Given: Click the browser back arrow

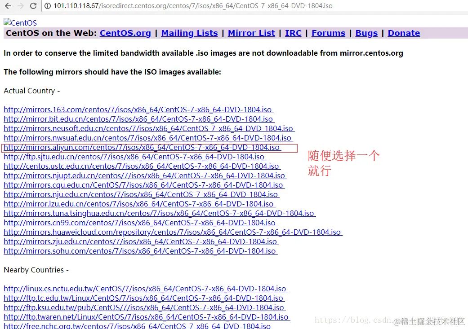Looking at the screenshot, I should point(8,6).
